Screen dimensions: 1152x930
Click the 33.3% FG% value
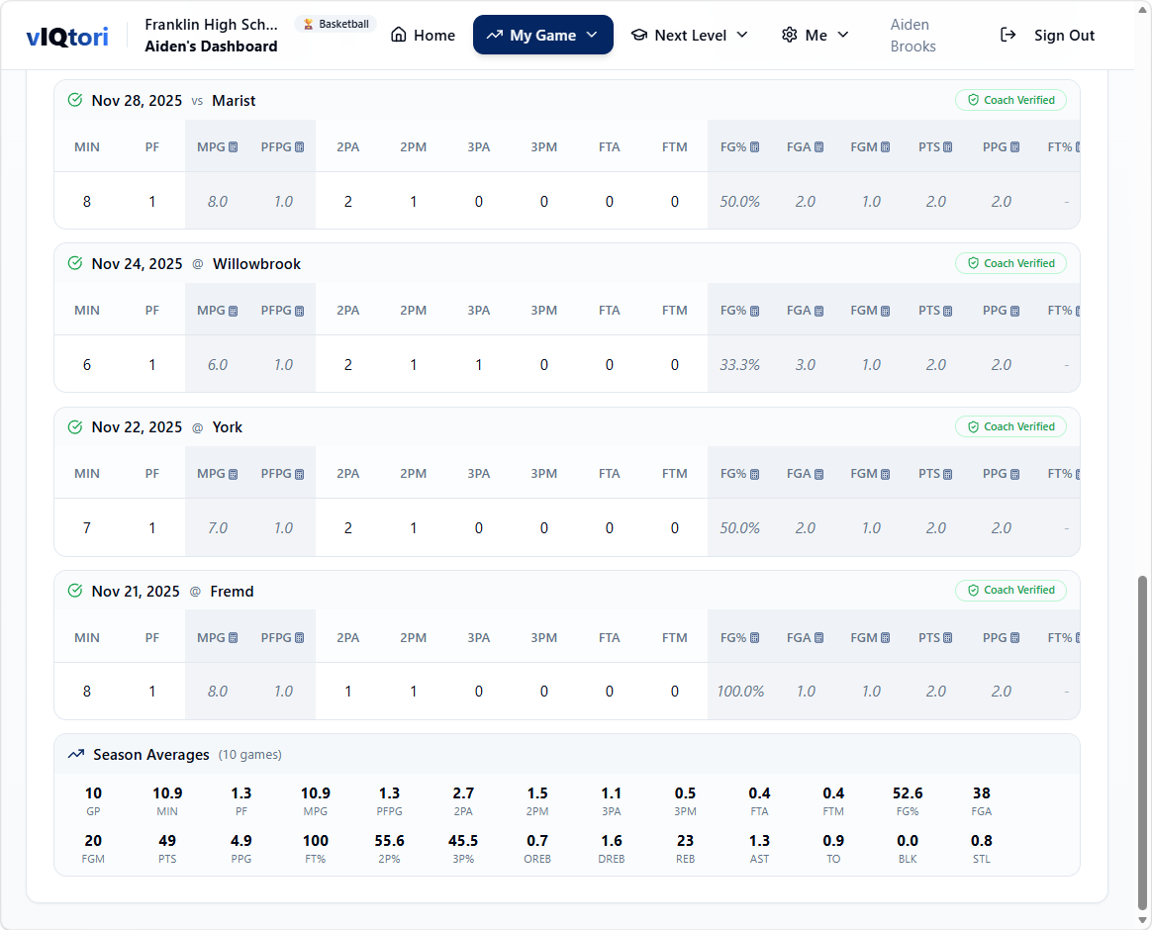[739, 365]
